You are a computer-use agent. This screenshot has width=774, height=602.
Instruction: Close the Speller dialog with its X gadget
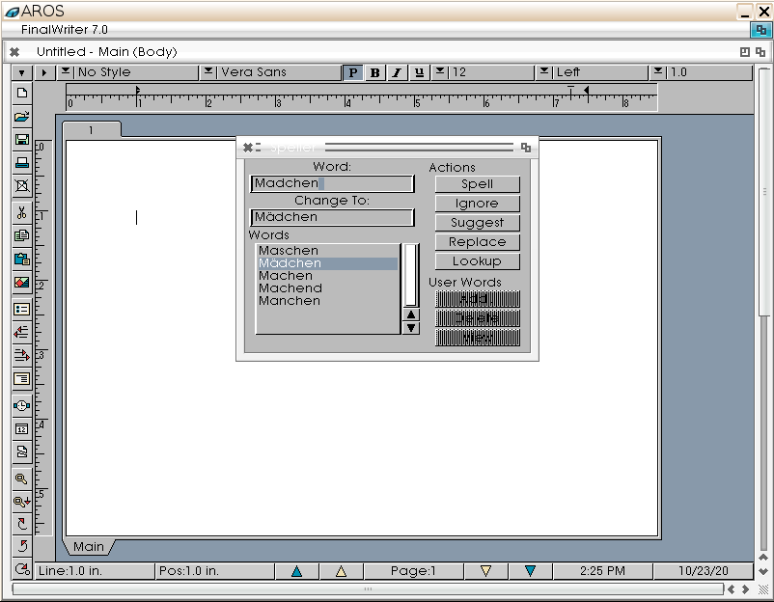point(248,147)
